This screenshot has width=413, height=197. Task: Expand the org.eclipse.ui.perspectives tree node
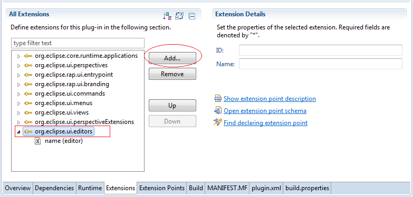click(x=18, y=66)
